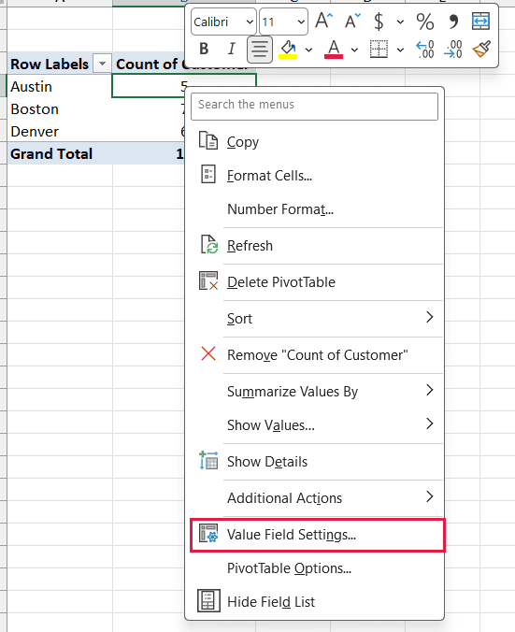The image size is (515, 632).
Task: Select the Denver row label
Action: click(60, 132)
